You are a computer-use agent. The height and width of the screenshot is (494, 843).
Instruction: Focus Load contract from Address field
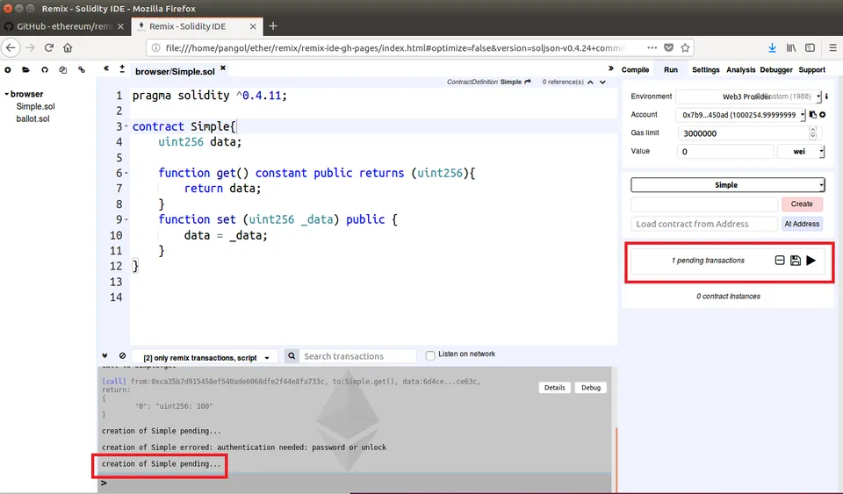coord(704,224)
